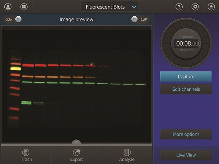The height and width of the screenshot is (164, 219).
Task: Select the Fluorescent Blots application title
Action: tap(105, 7)
